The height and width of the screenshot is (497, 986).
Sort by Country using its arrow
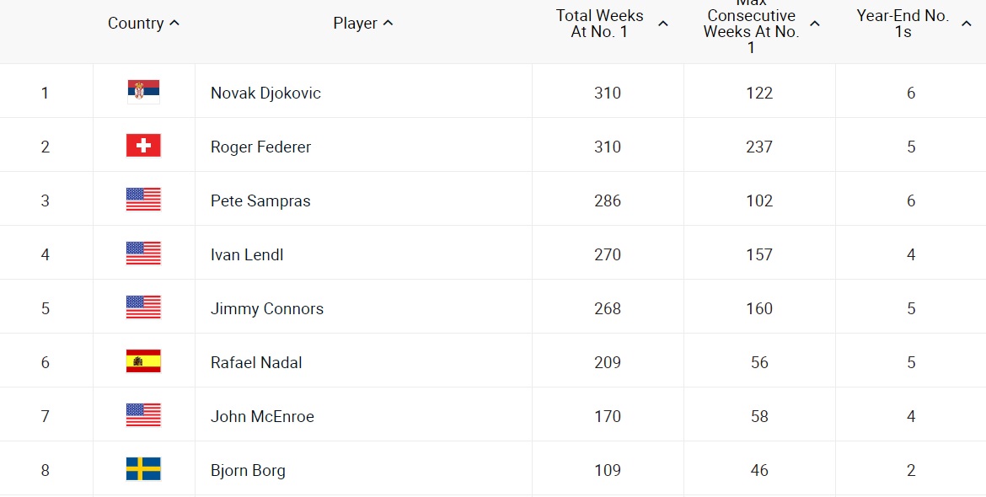click(174, 24)
